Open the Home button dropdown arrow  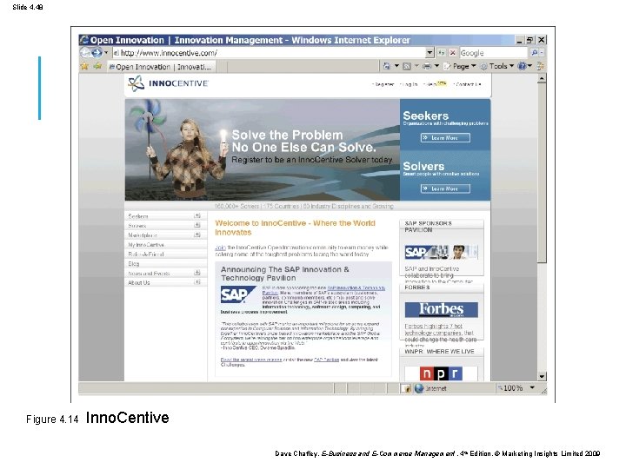(396, 66)
